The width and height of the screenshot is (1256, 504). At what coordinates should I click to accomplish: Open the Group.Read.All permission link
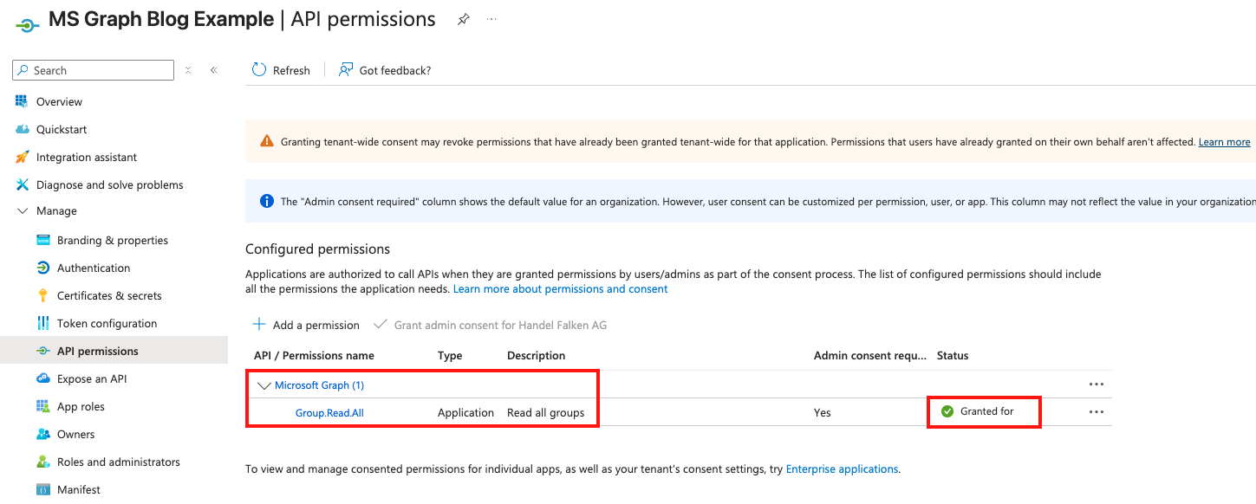329,412
